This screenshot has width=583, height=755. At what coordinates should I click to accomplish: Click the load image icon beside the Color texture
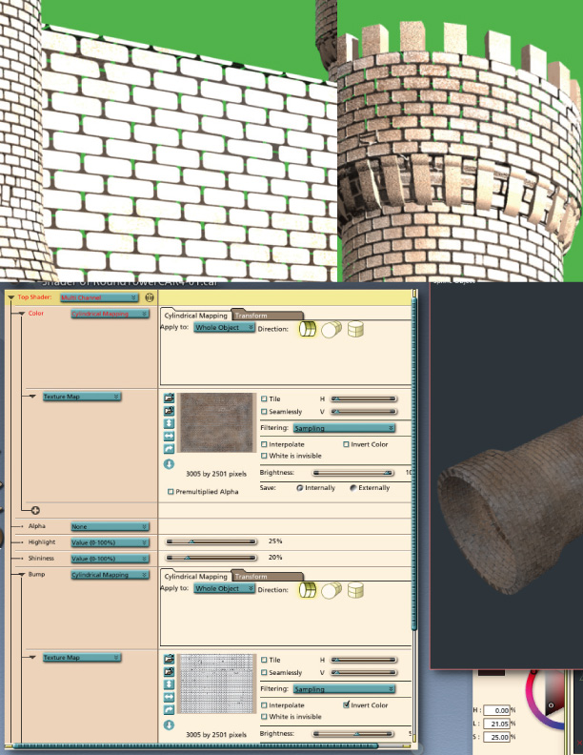tap(169, 398)
